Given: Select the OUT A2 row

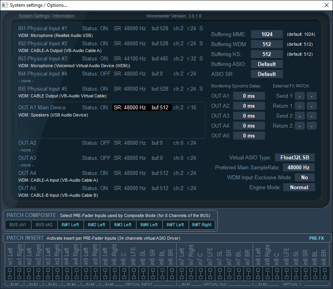Looking at the screenshot, I should click(107, 143).
